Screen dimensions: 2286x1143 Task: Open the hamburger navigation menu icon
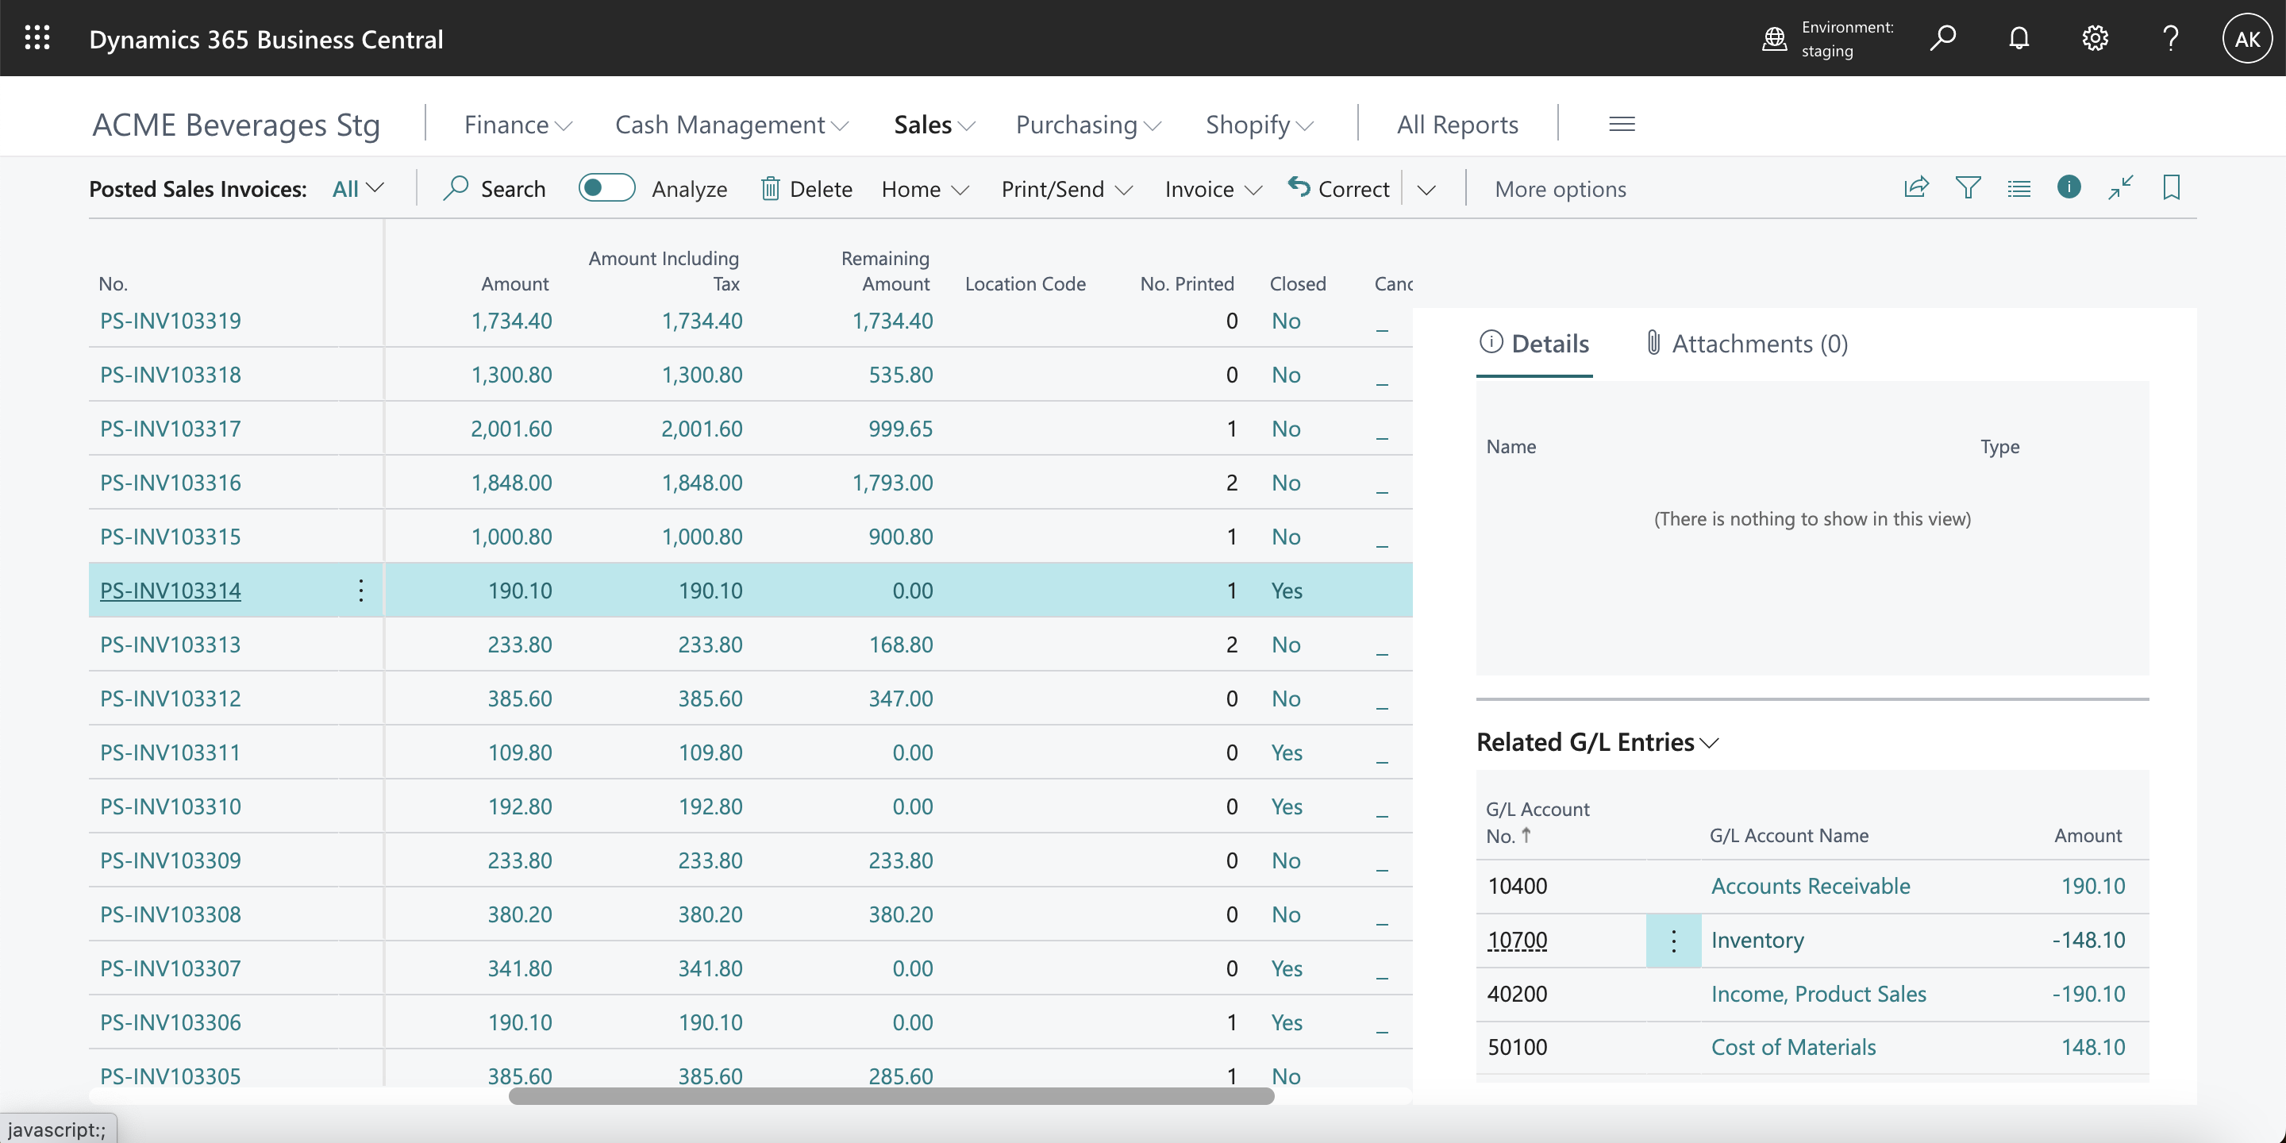coord(1622,125)
